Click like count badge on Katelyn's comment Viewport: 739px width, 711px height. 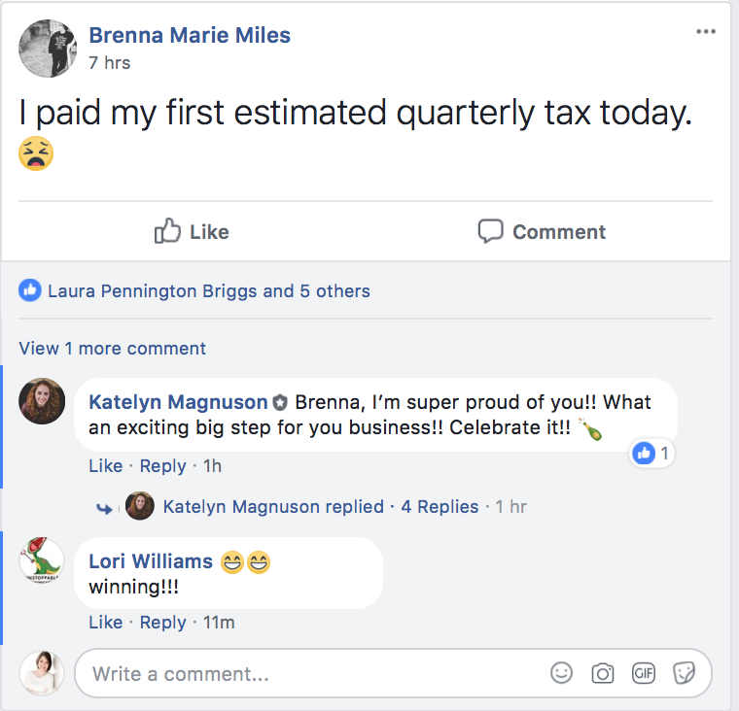[651, 453]
